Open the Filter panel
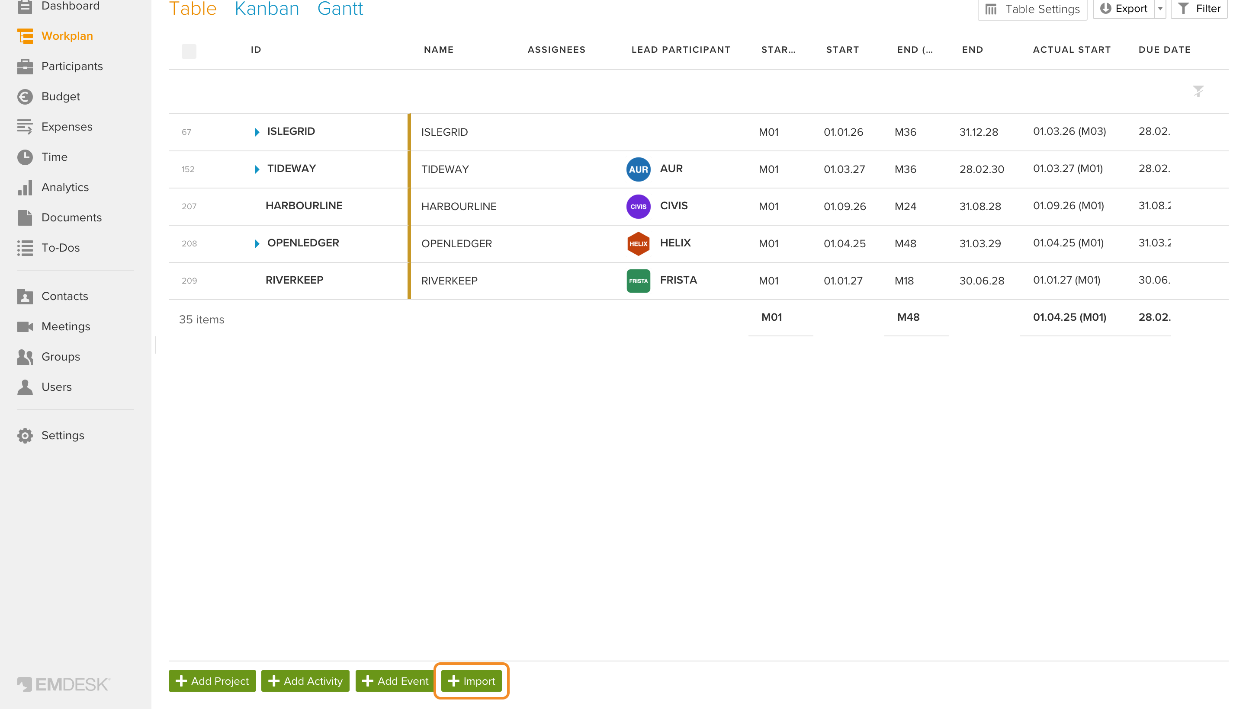The image size is (1246, 709). (1198, 8)
